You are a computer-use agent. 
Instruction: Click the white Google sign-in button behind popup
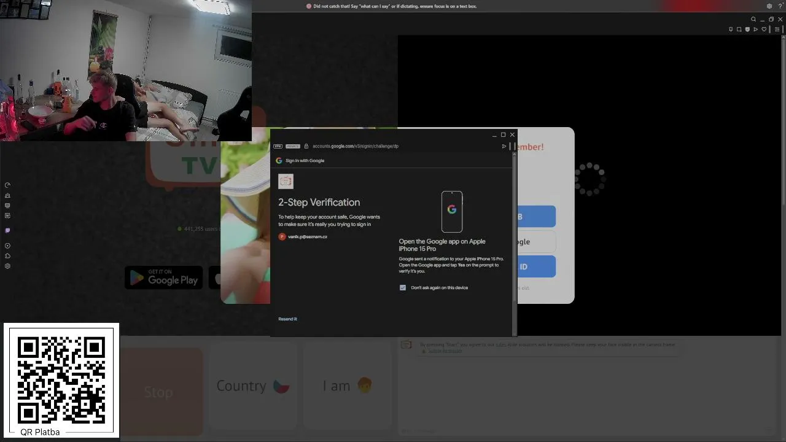[536, 242]
